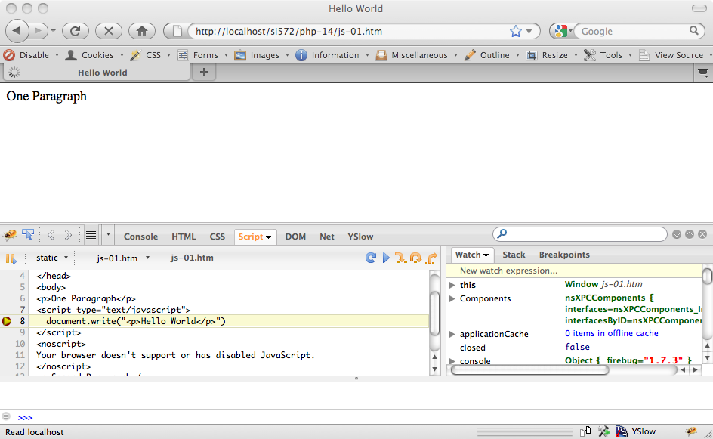Click the watch panel horizontal scrollbar
The height and width of the screenshot is (439, 713).
point(529,369)
